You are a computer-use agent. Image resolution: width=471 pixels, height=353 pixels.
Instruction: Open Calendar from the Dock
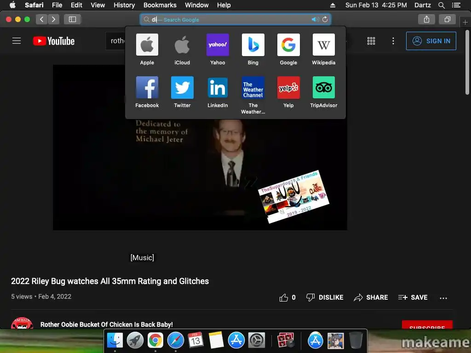click(x=195, y=341)
